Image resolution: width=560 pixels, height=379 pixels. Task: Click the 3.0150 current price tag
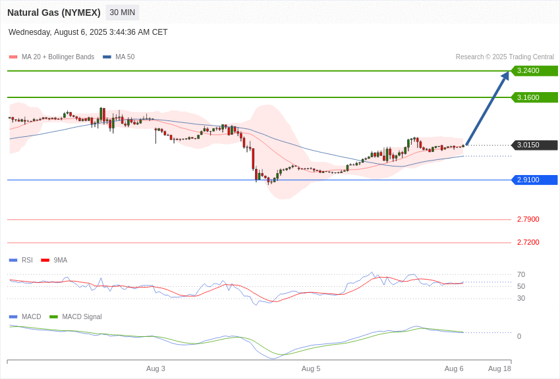pyautogui.click(x=534, y=145)
